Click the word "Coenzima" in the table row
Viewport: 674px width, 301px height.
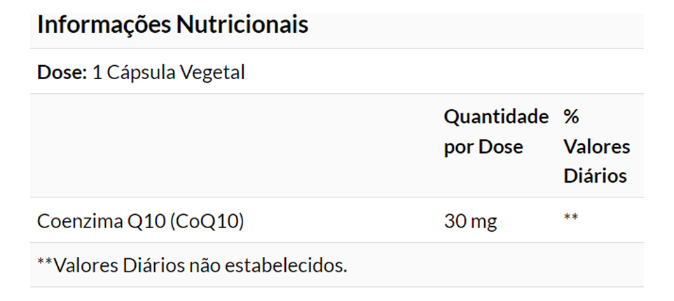coord(79,221)
